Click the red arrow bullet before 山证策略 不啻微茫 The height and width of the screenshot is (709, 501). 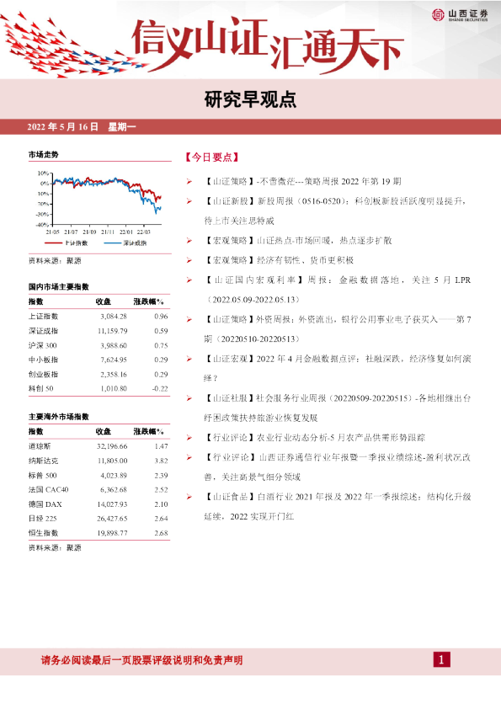[189, 182]
